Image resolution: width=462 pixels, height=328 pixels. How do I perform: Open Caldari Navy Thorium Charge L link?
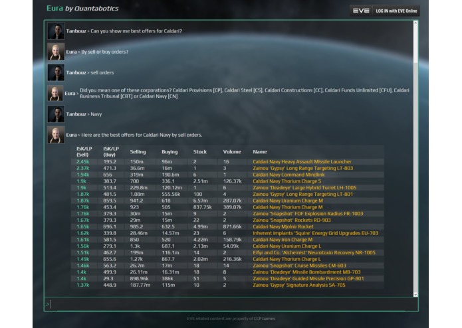tap(287, 259)
